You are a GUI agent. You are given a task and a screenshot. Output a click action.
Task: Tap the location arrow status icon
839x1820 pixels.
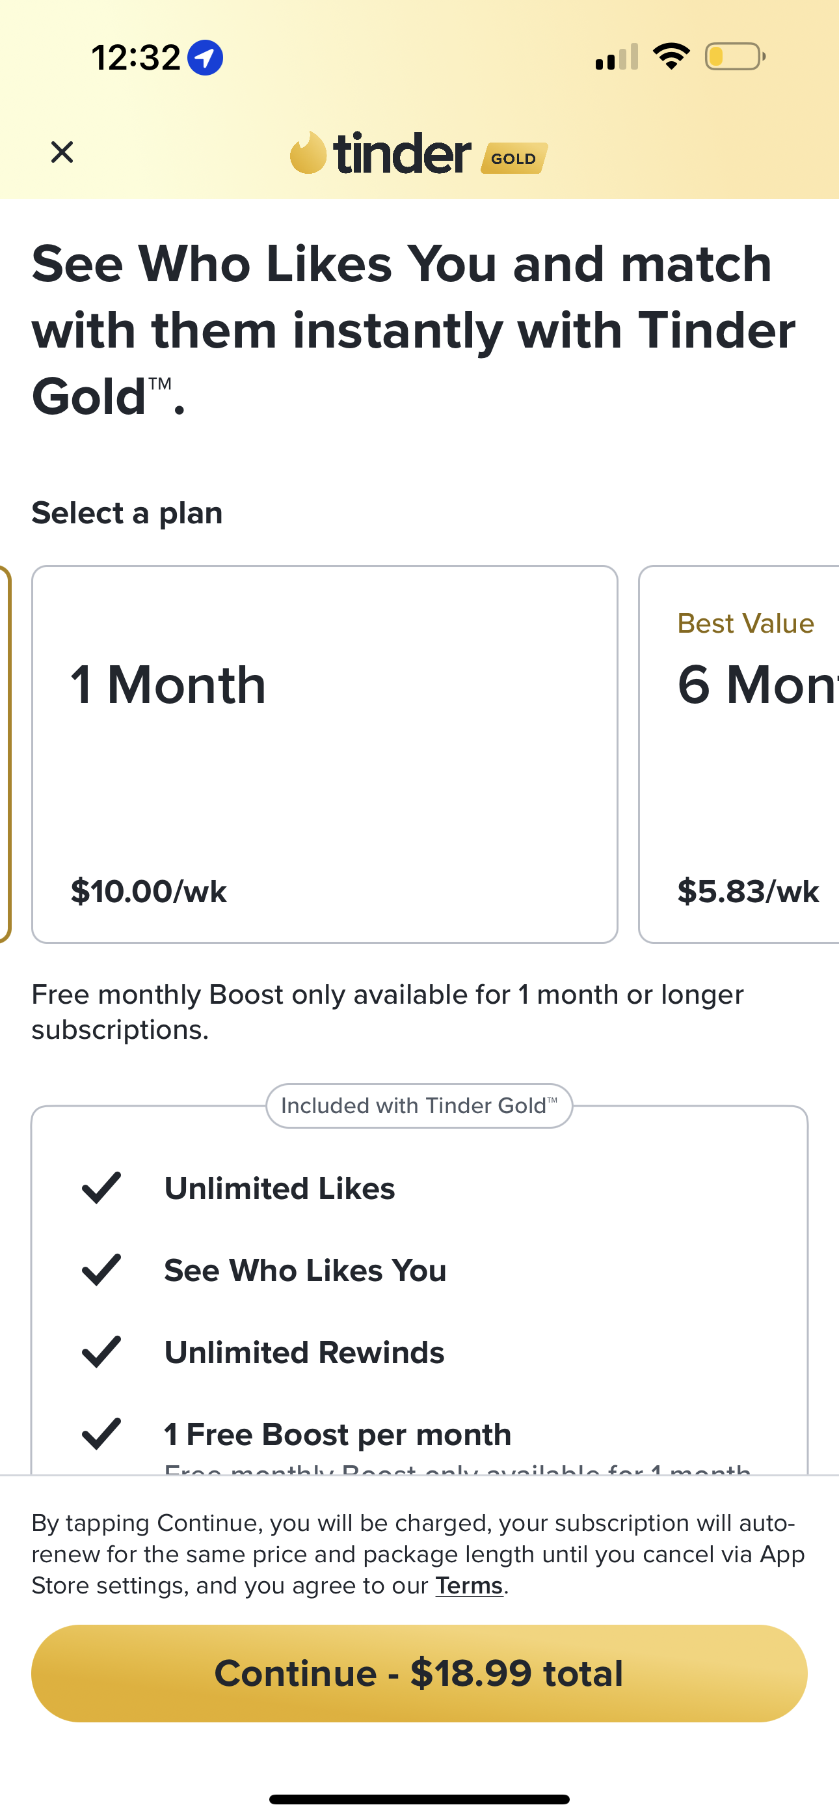click(x=205, y=57)
